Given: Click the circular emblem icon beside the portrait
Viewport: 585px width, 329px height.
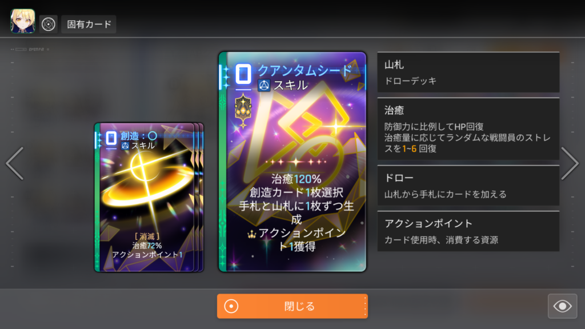Looking at the screenshot, I should [49, 24].
